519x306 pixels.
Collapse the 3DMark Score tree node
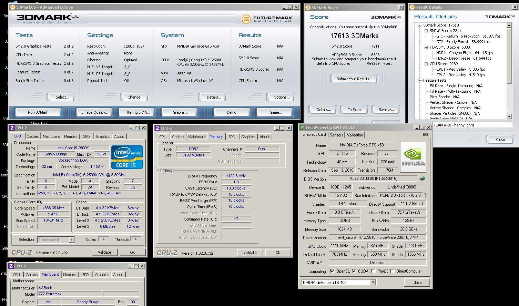click(420, 25)
